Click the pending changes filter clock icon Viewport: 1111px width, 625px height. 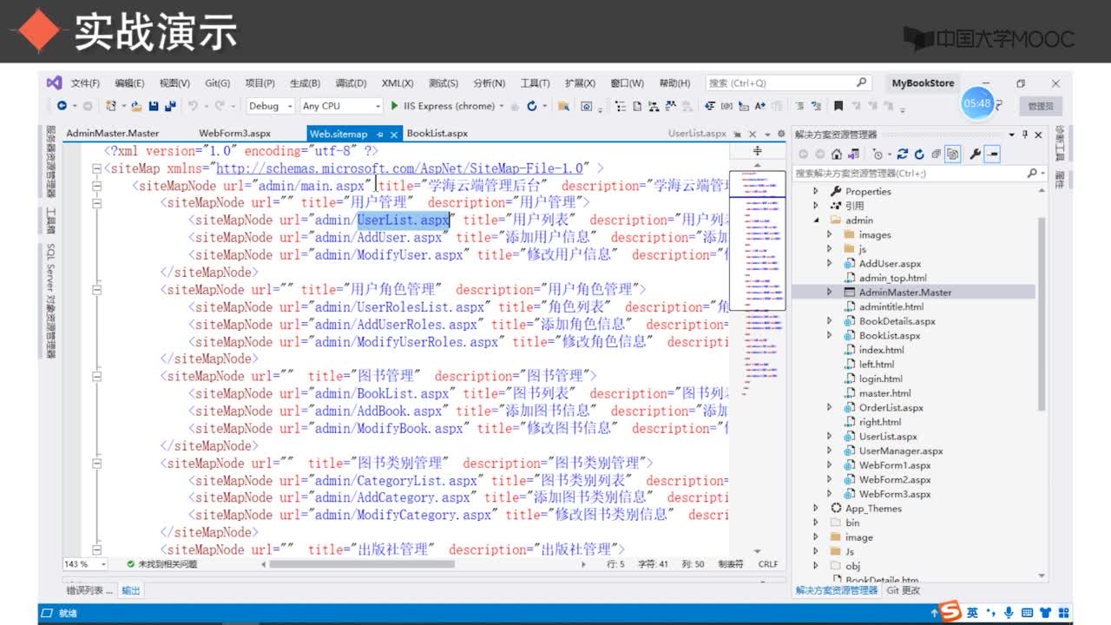pyautogui.click(x=878, y=155)
